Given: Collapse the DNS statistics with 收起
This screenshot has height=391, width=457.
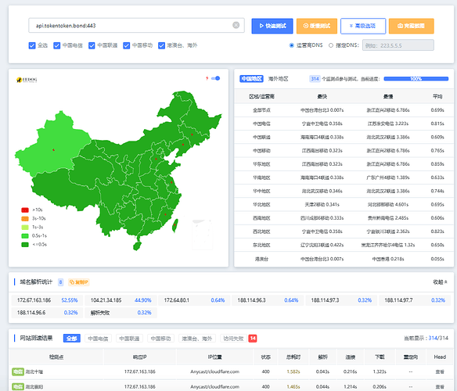Looking at the screenshot, I should 440,282.
